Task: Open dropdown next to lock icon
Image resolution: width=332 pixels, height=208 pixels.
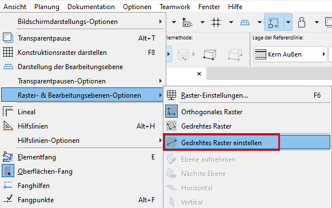Action: pos(317,22)
